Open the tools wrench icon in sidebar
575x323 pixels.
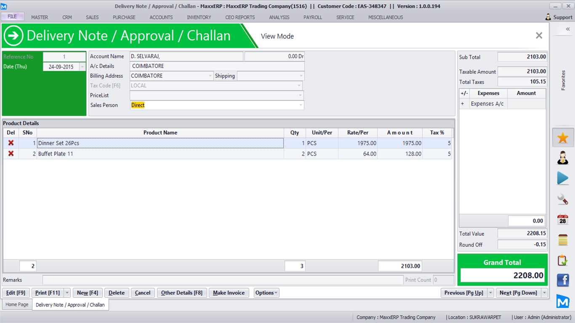[563, 199]
